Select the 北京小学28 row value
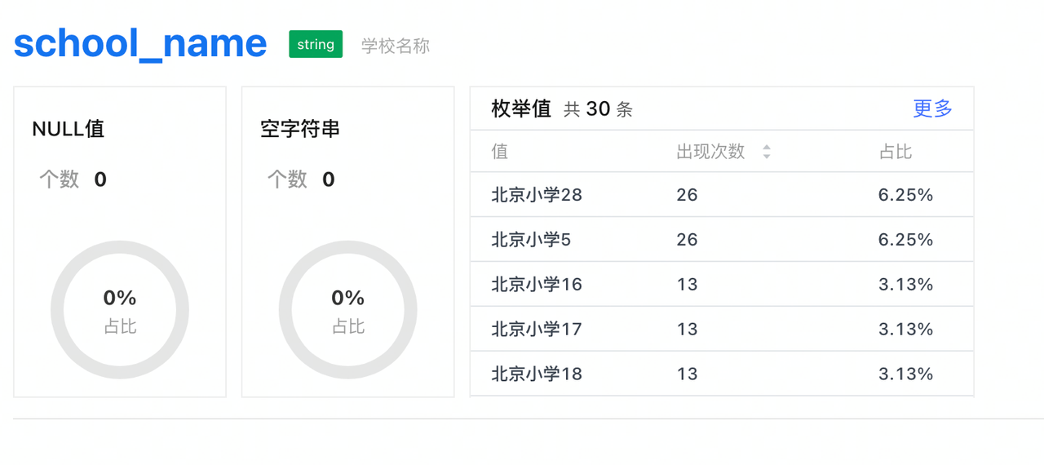Viewport: 1044px width, 465px height. [537, 195]
